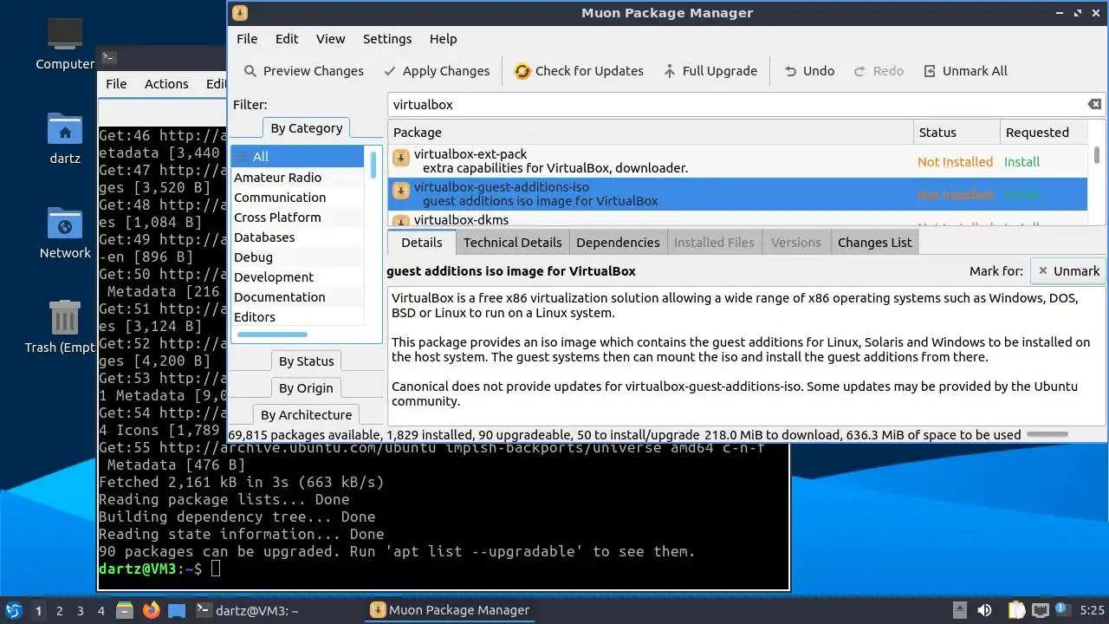1109x624 pixels.
Task: Click the Apply Changes checkmark icon
Action: [x=390, y=71]
